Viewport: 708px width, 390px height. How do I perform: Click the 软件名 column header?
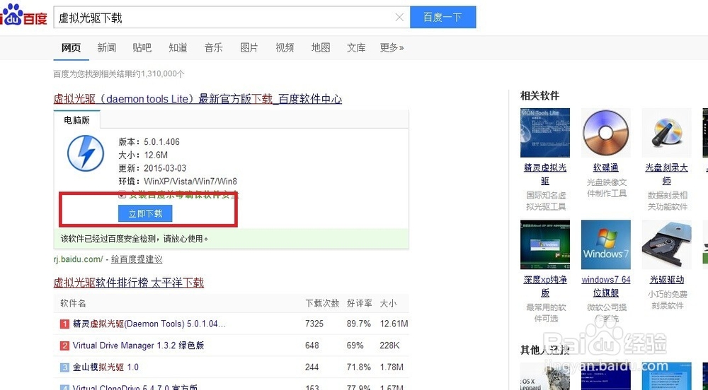(73, 303)
